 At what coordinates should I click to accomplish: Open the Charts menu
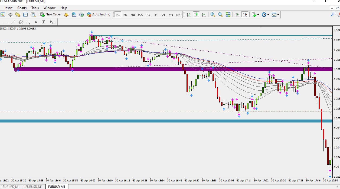click(x=22, y=8)
